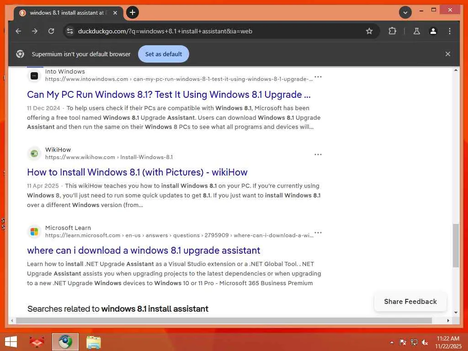
Task: Open more options for WikiHow result
Action: [x=318, y=154]
